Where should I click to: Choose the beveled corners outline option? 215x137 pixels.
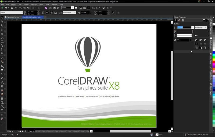pos(205,40)
